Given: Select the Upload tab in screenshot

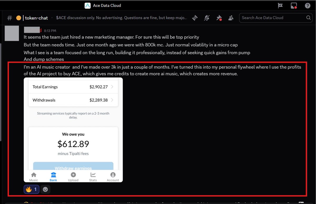Looking at the screenshot, I should [73, 177].
